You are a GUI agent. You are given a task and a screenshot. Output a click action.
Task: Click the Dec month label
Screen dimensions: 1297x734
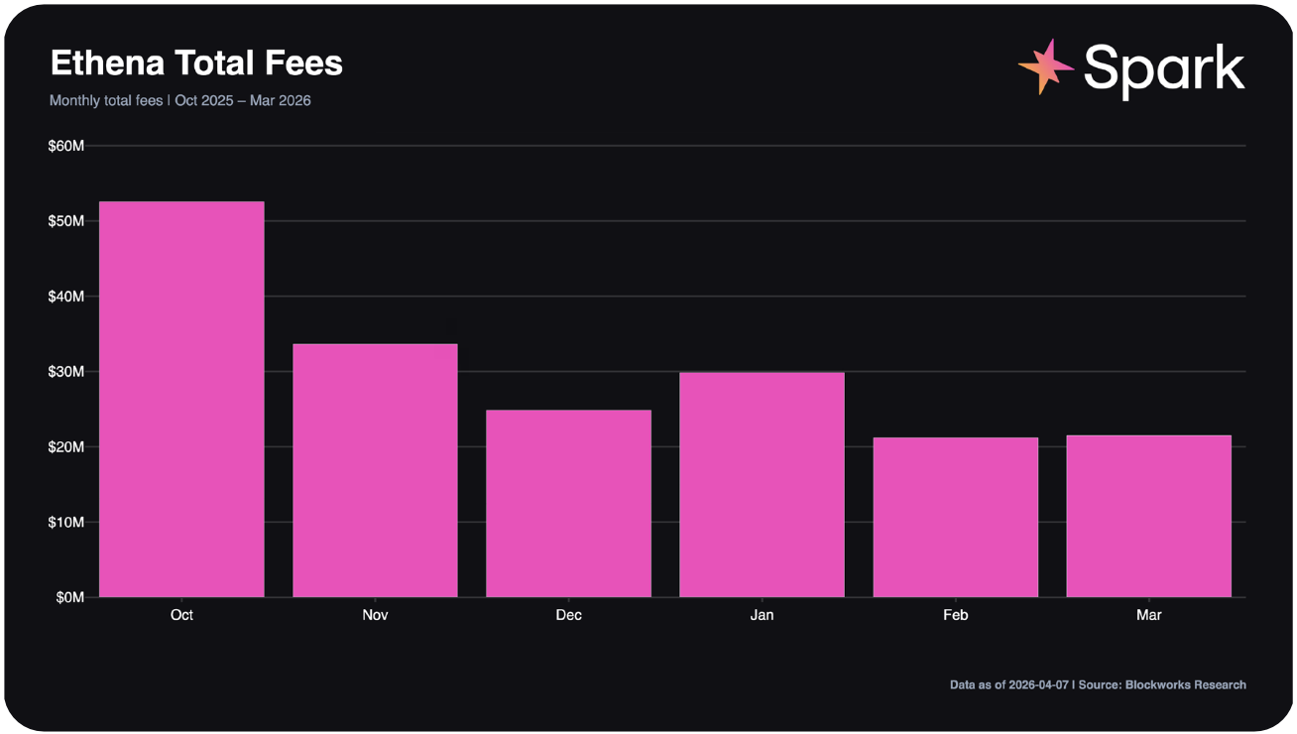click(x=568, y=615)
